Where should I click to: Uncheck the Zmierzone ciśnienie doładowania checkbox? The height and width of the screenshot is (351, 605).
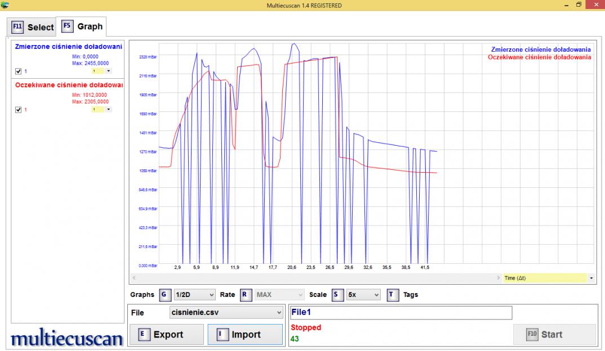(18, 71)
